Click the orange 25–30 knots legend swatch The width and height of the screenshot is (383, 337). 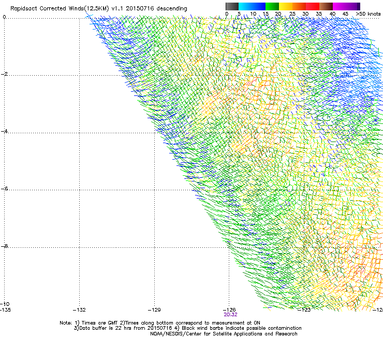pyautogui.click(x=299, y=6)
